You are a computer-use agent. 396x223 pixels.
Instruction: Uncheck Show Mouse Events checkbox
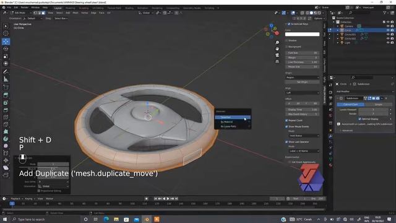coord(286,126)
